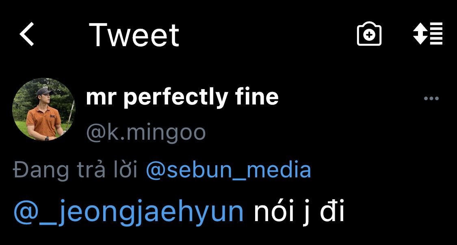The width and height of the screenshot is (457, 245).
Task: Open profile via name 'mr perfectly fine'
Action: [182, 97]
